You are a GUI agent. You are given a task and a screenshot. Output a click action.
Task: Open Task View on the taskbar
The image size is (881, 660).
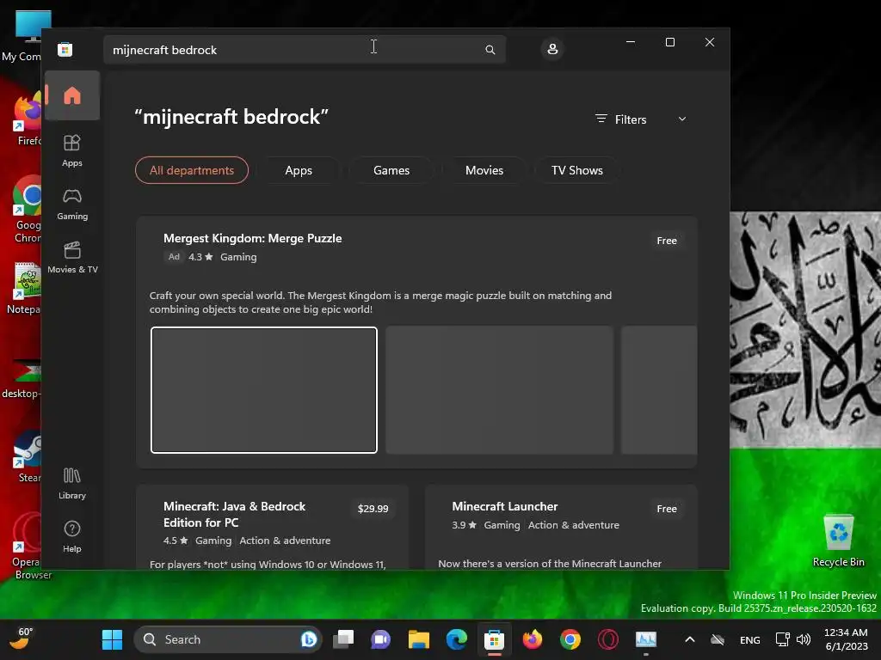pyautogui.click(x=343, y=639)
